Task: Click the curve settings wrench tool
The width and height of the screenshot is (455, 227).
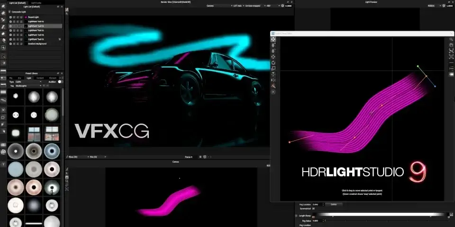Action: 273,86
